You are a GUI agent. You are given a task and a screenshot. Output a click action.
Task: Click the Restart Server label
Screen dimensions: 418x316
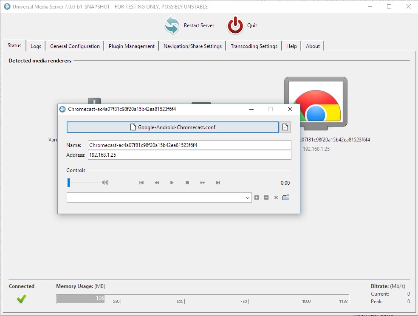pyautogui.click(x=199, y=25)
